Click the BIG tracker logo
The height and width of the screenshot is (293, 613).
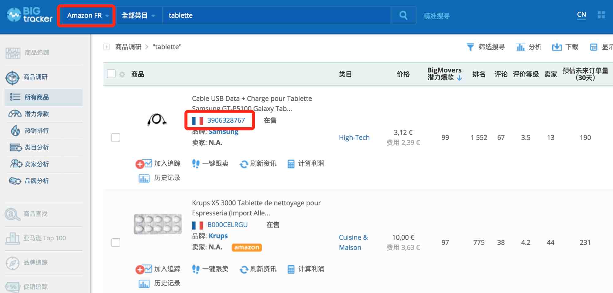(x=30, y=15)
